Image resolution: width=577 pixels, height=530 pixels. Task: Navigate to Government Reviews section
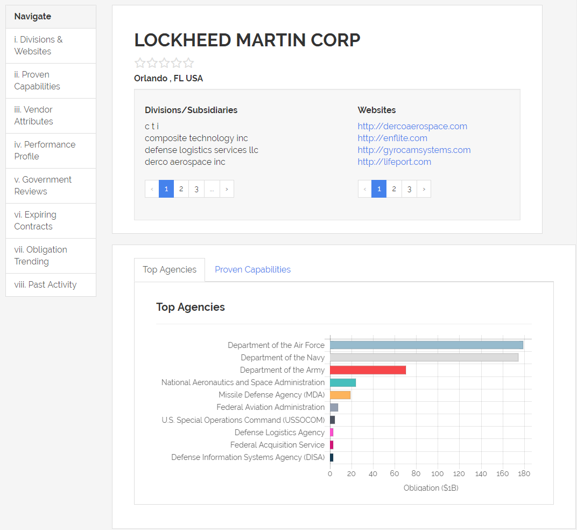(x=51, y=186)
